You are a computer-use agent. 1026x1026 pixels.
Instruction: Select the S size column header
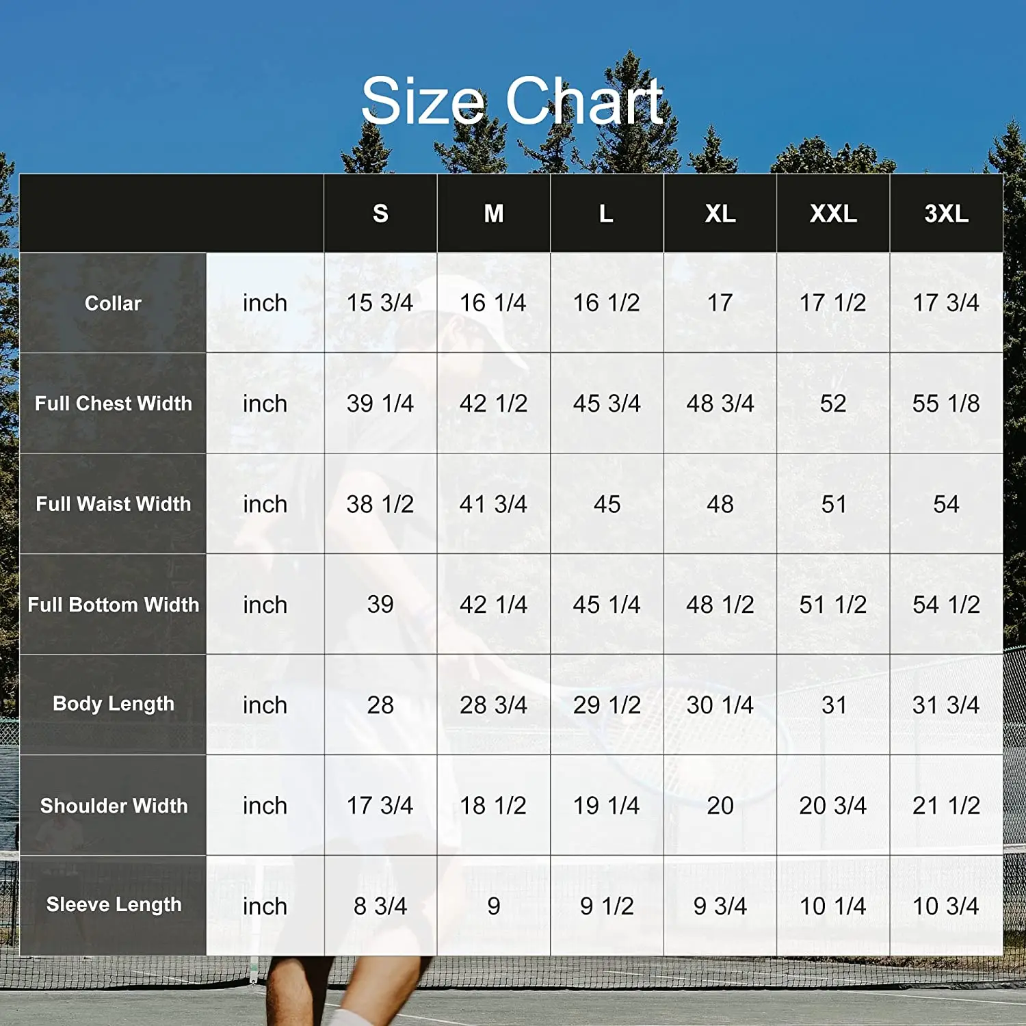tap(380, 214)
